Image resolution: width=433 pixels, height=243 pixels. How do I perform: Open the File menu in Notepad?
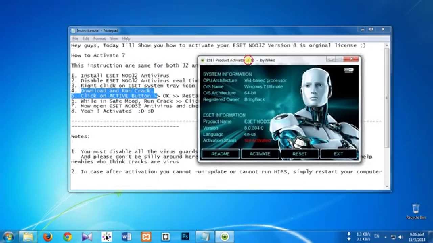75,38
